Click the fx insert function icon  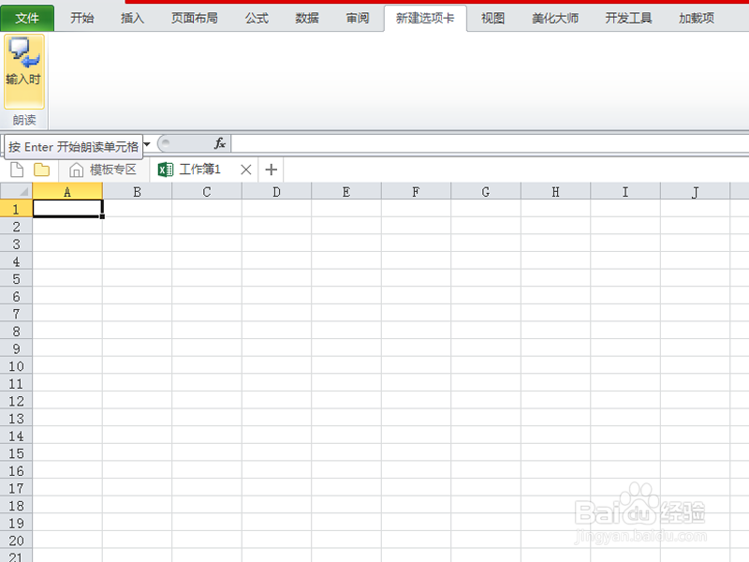[219, 143]
